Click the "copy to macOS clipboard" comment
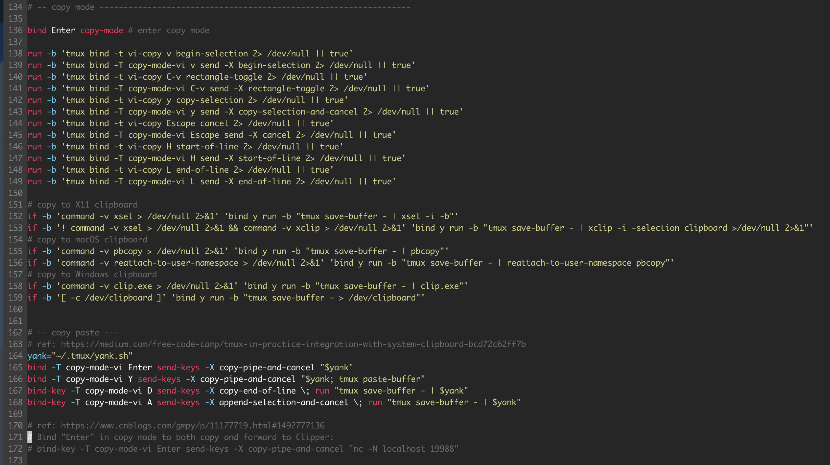Screen dimensions: 830x465 92,240
